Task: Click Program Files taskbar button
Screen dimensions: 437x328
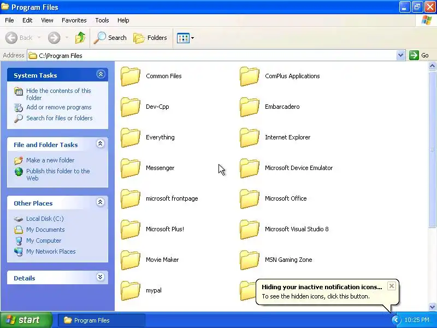Action: pos(102,320)
